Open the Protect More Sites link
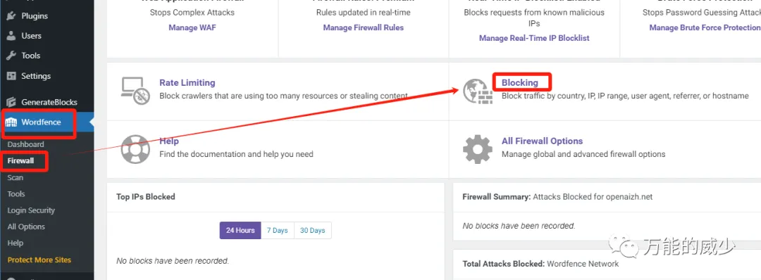 pyautogui.click(x=39, y=260)
